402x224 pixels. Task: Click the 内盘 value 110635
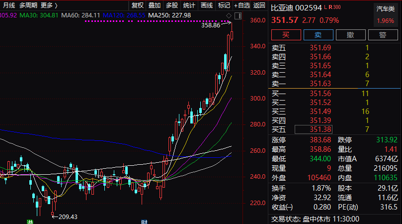pyautogui.click(x=385, y=178)
